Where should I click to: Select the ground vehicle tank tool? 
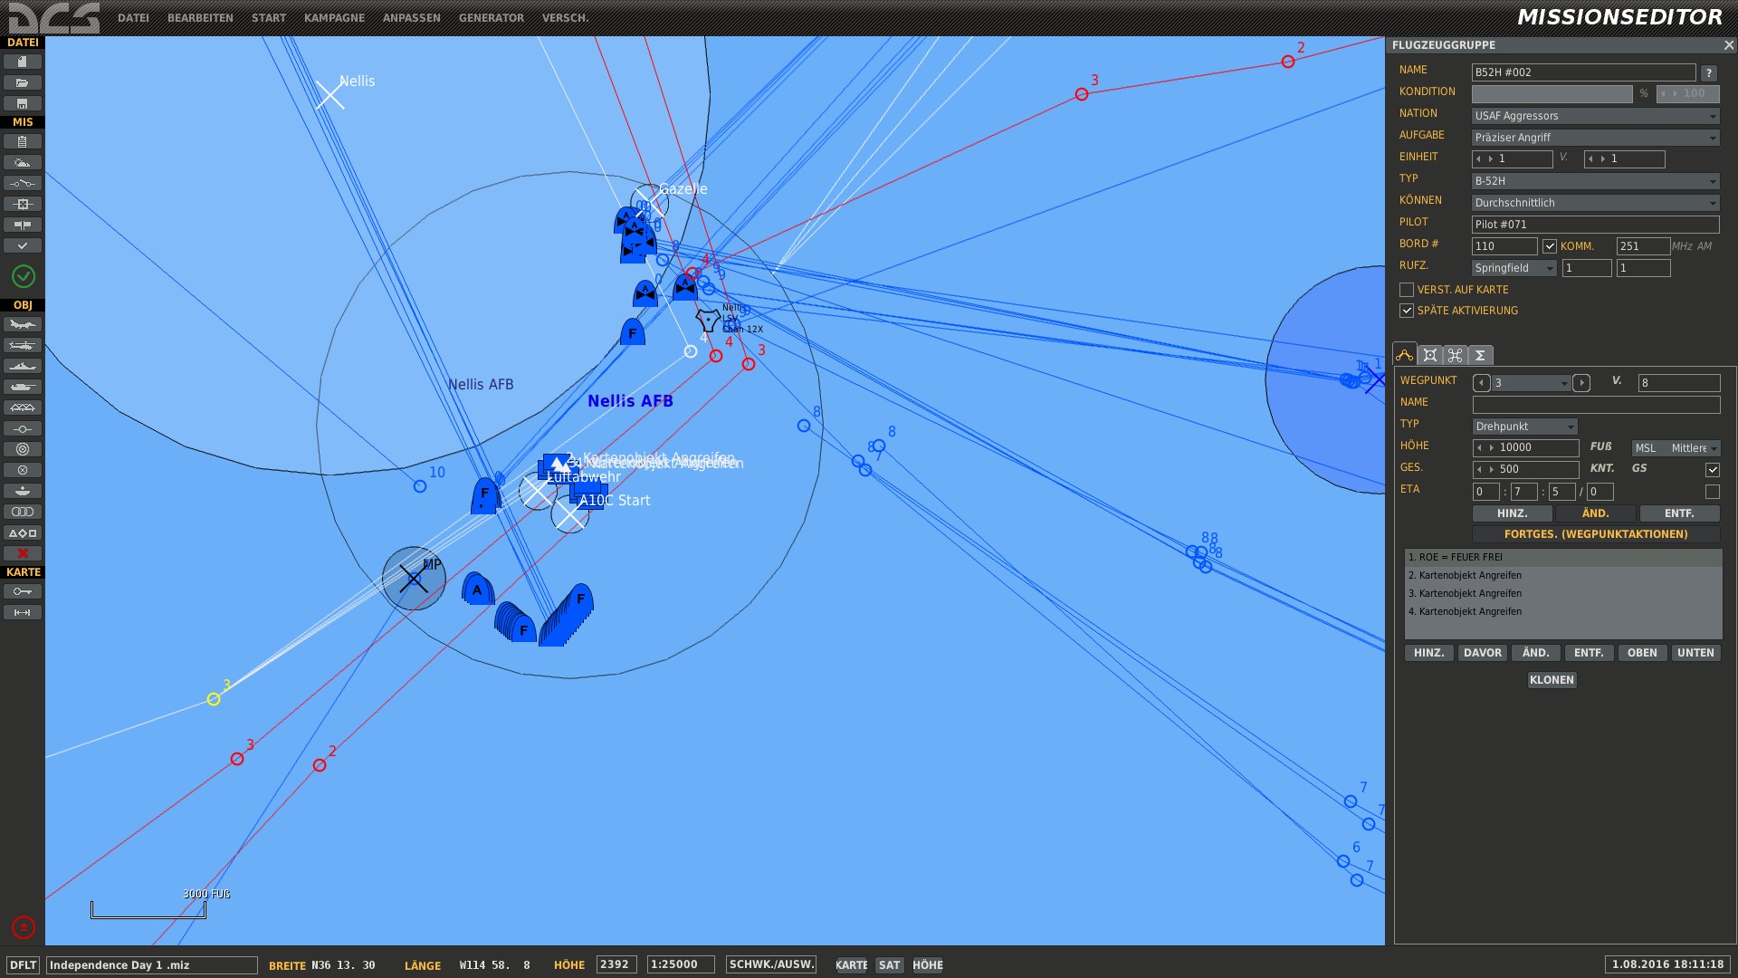[23, 387]
